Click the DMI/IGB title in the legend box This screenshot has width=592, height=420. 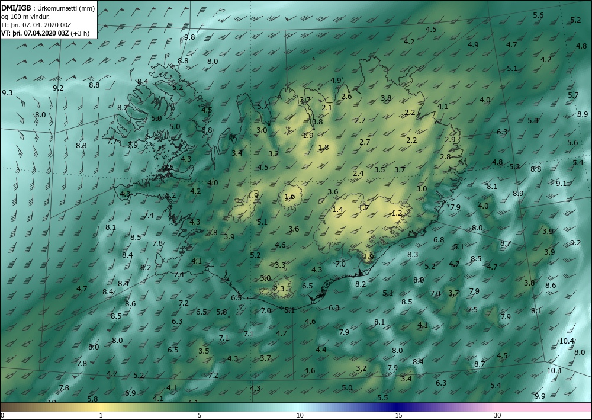(x=16, y=7)
